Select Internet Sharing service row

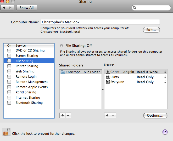pos(29,98)
